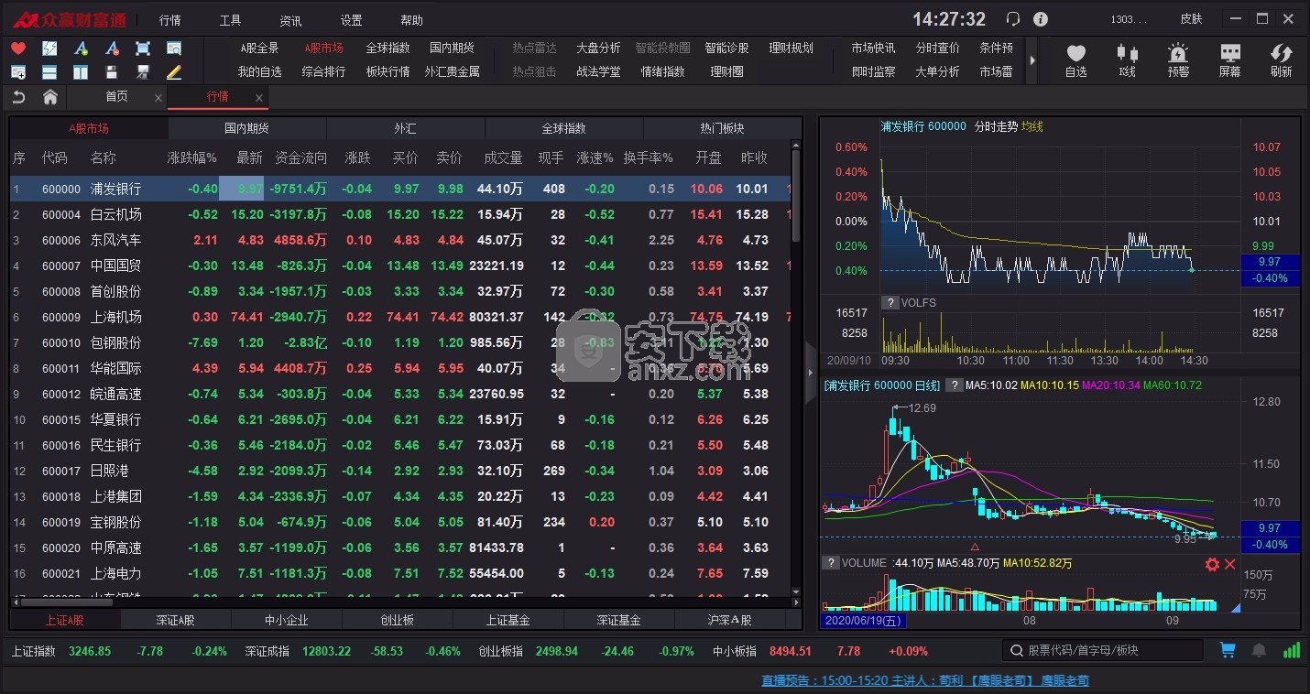1310x694 pixels.
Task: Open the 设置 menu
Action: pyautogui.click(x=351, y=20)
